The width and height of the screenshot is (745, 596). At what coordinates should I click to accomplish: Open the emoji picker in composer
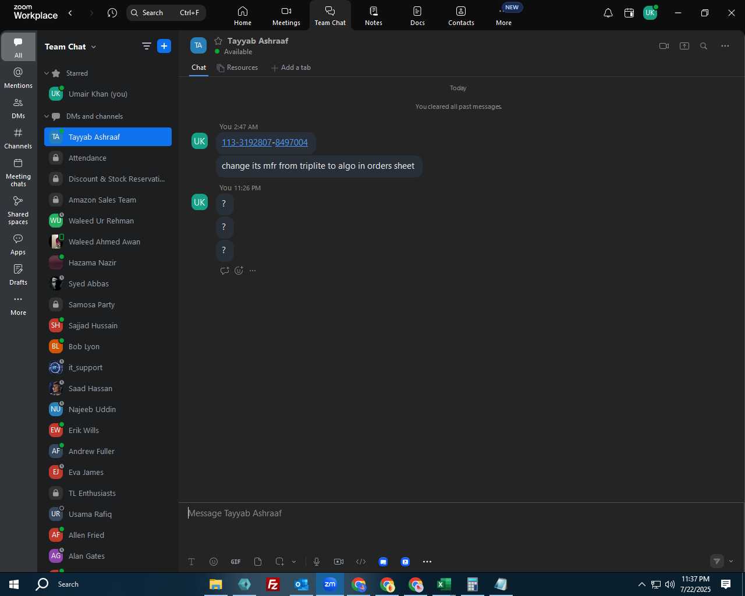pyautogui.click(x=214, y=562)
